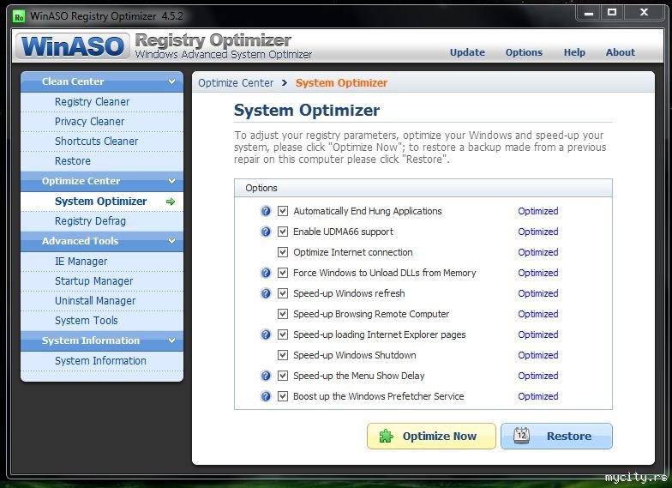Open Registry Defrag in sidebar
This screenshot has height=488, width=672.
coord(102,221)
